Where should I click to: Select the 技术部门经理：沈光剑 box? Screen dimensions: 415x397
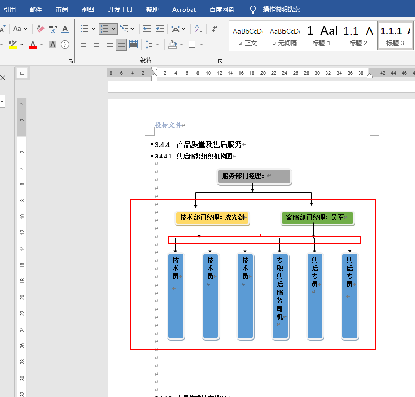point(212,218)
